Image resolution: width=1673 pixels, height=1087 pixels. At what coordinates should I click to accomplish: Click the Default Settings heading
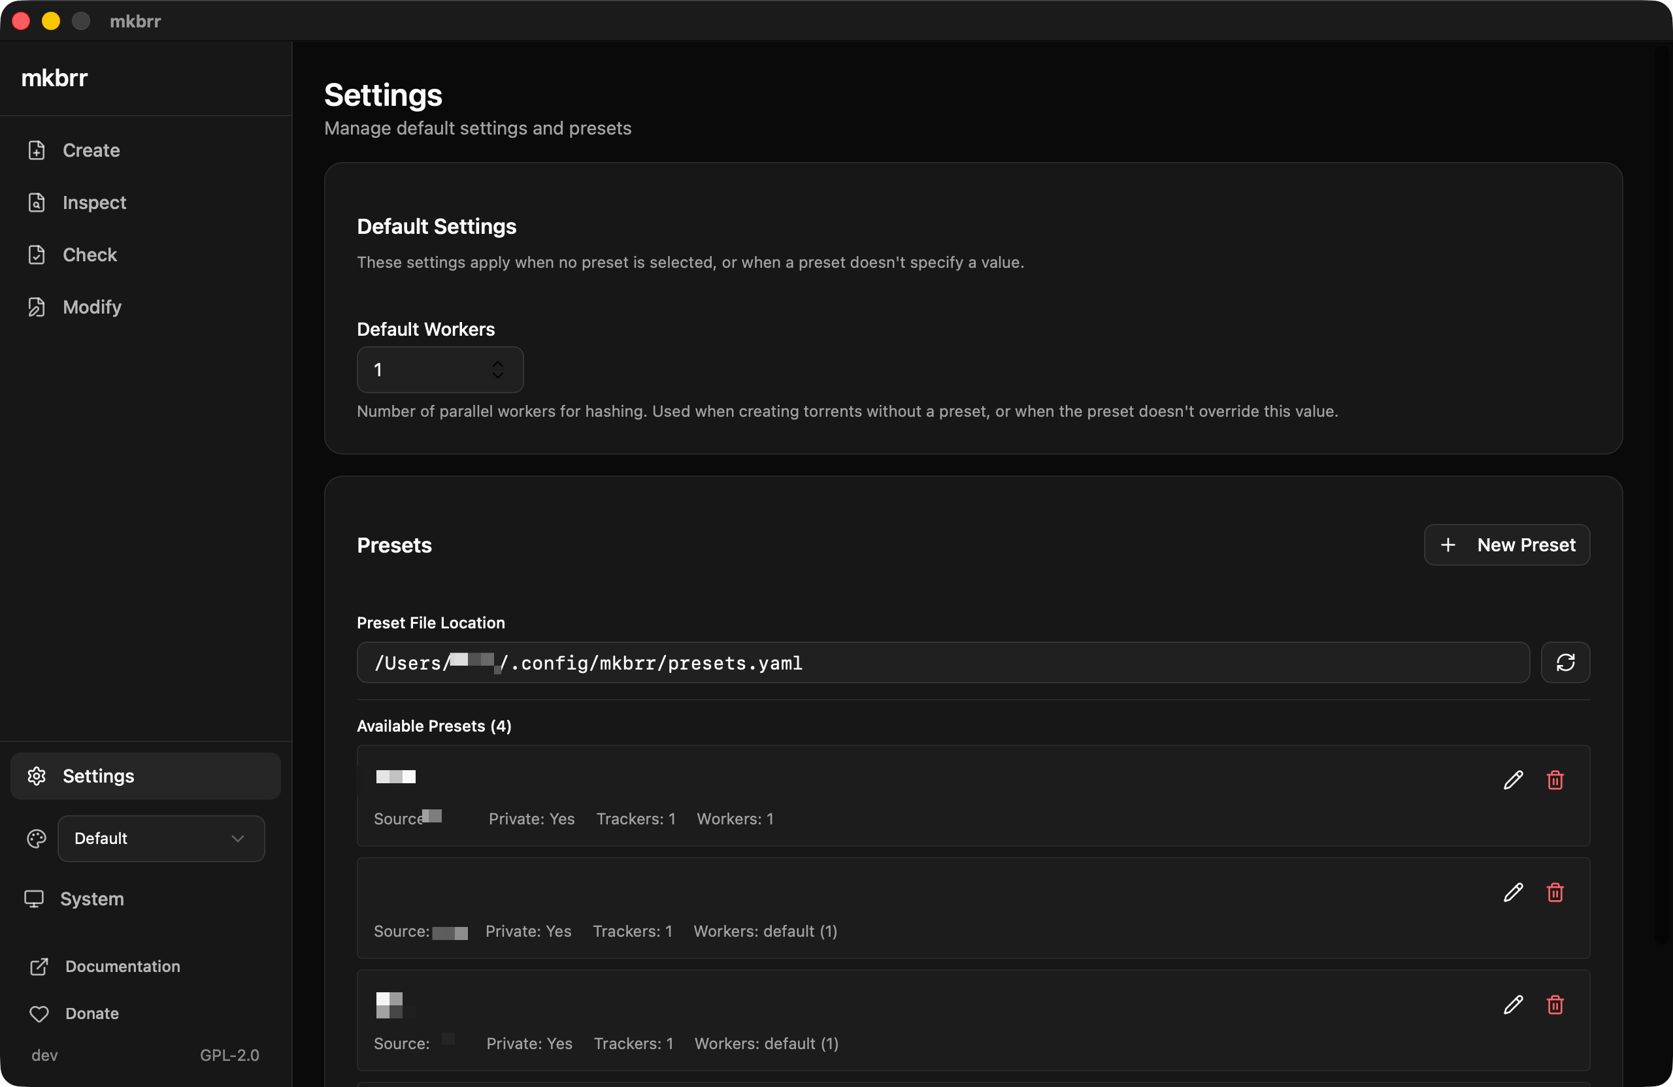pos(437,226)
